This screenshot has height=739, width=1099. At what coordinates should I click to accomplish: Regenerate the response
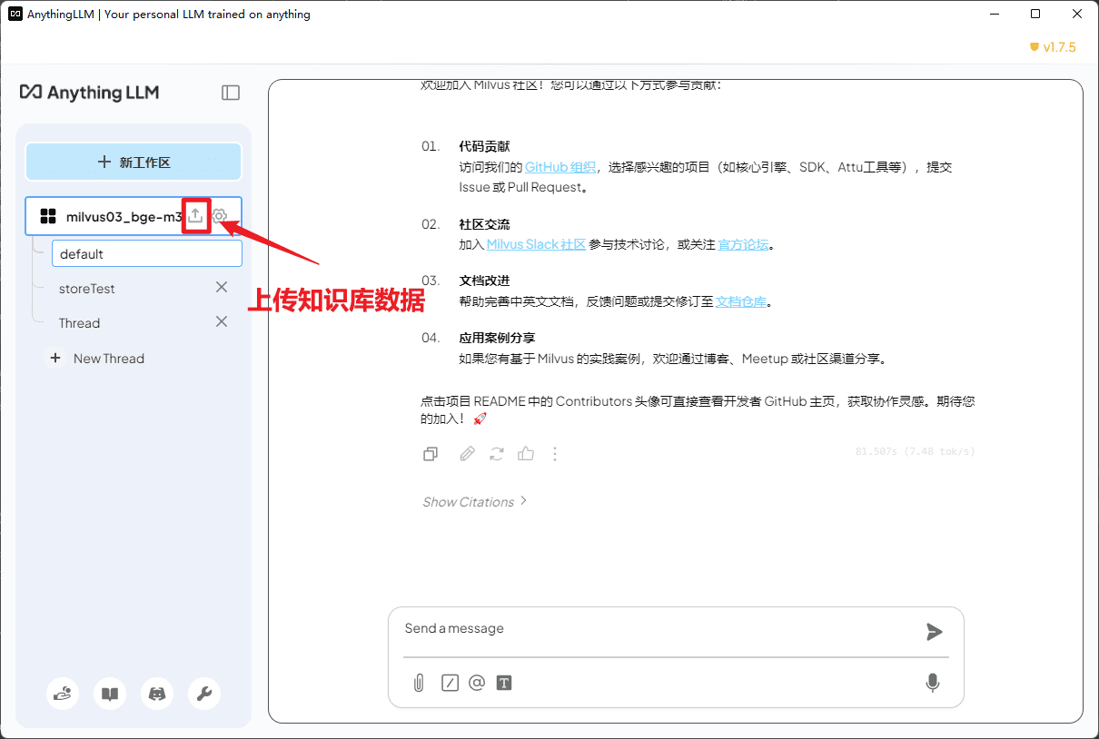[496, 454]
